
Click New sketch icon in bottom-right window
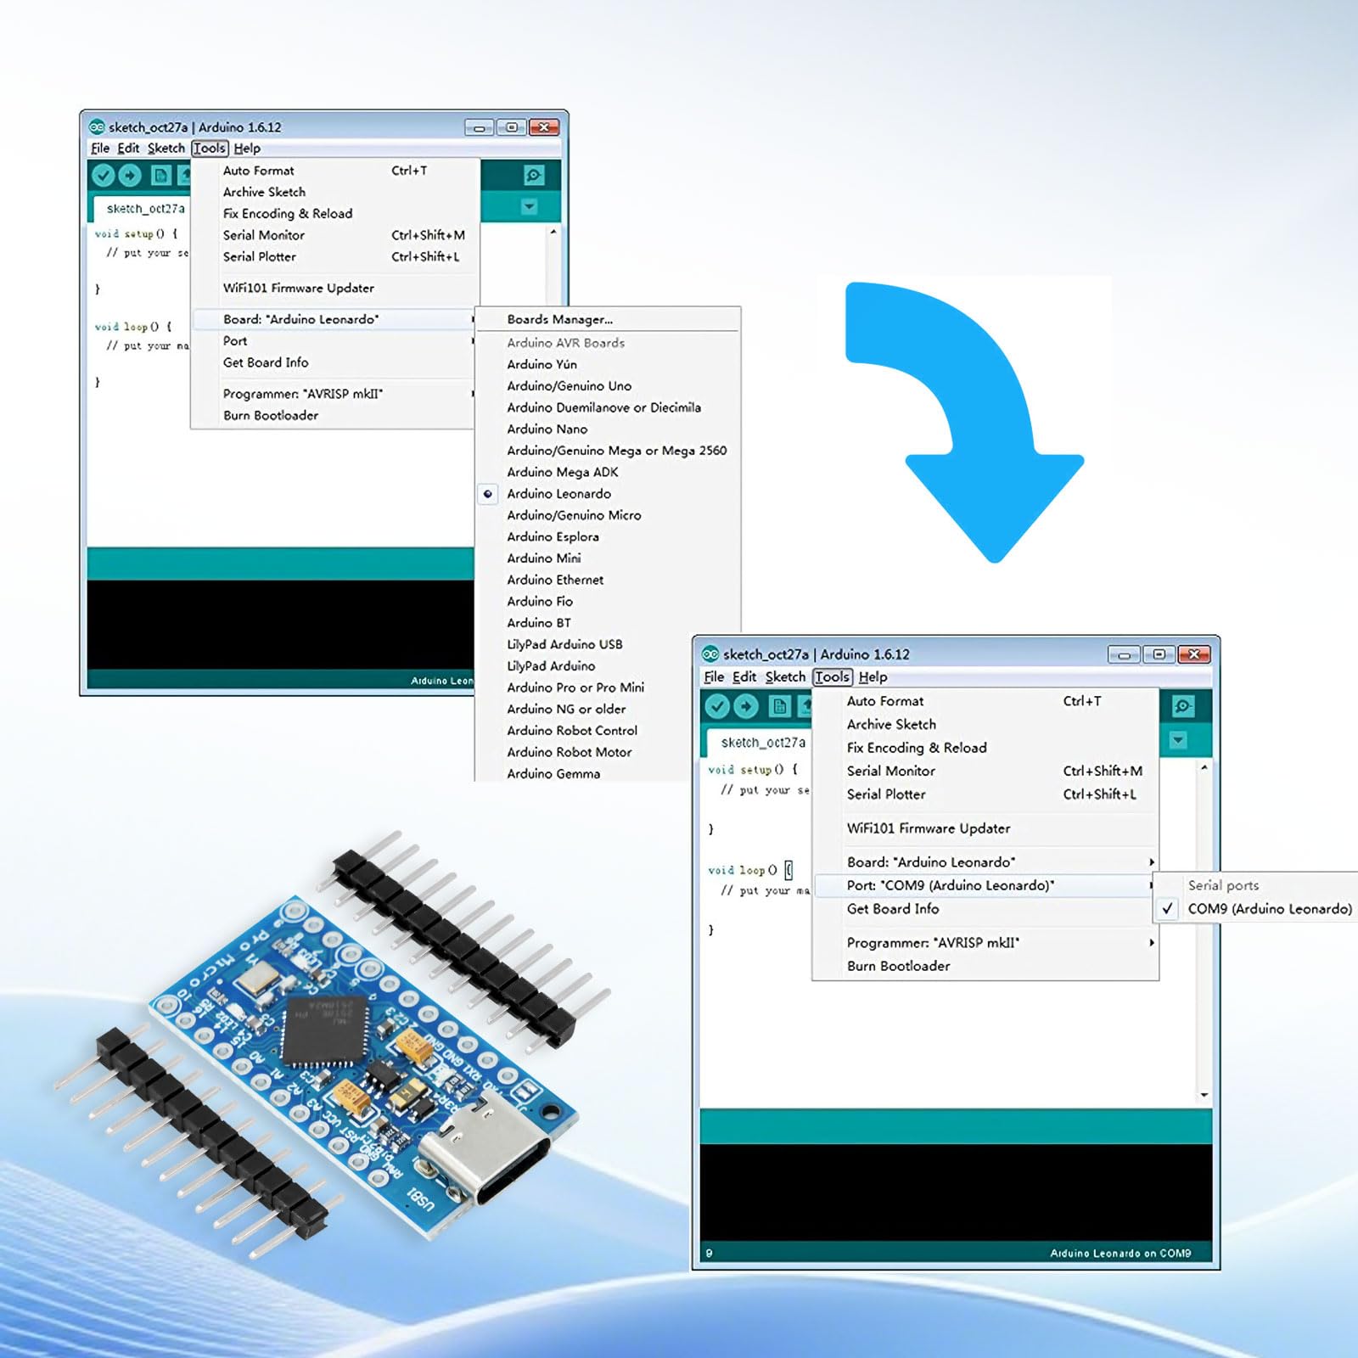click(x=779, y=706)
